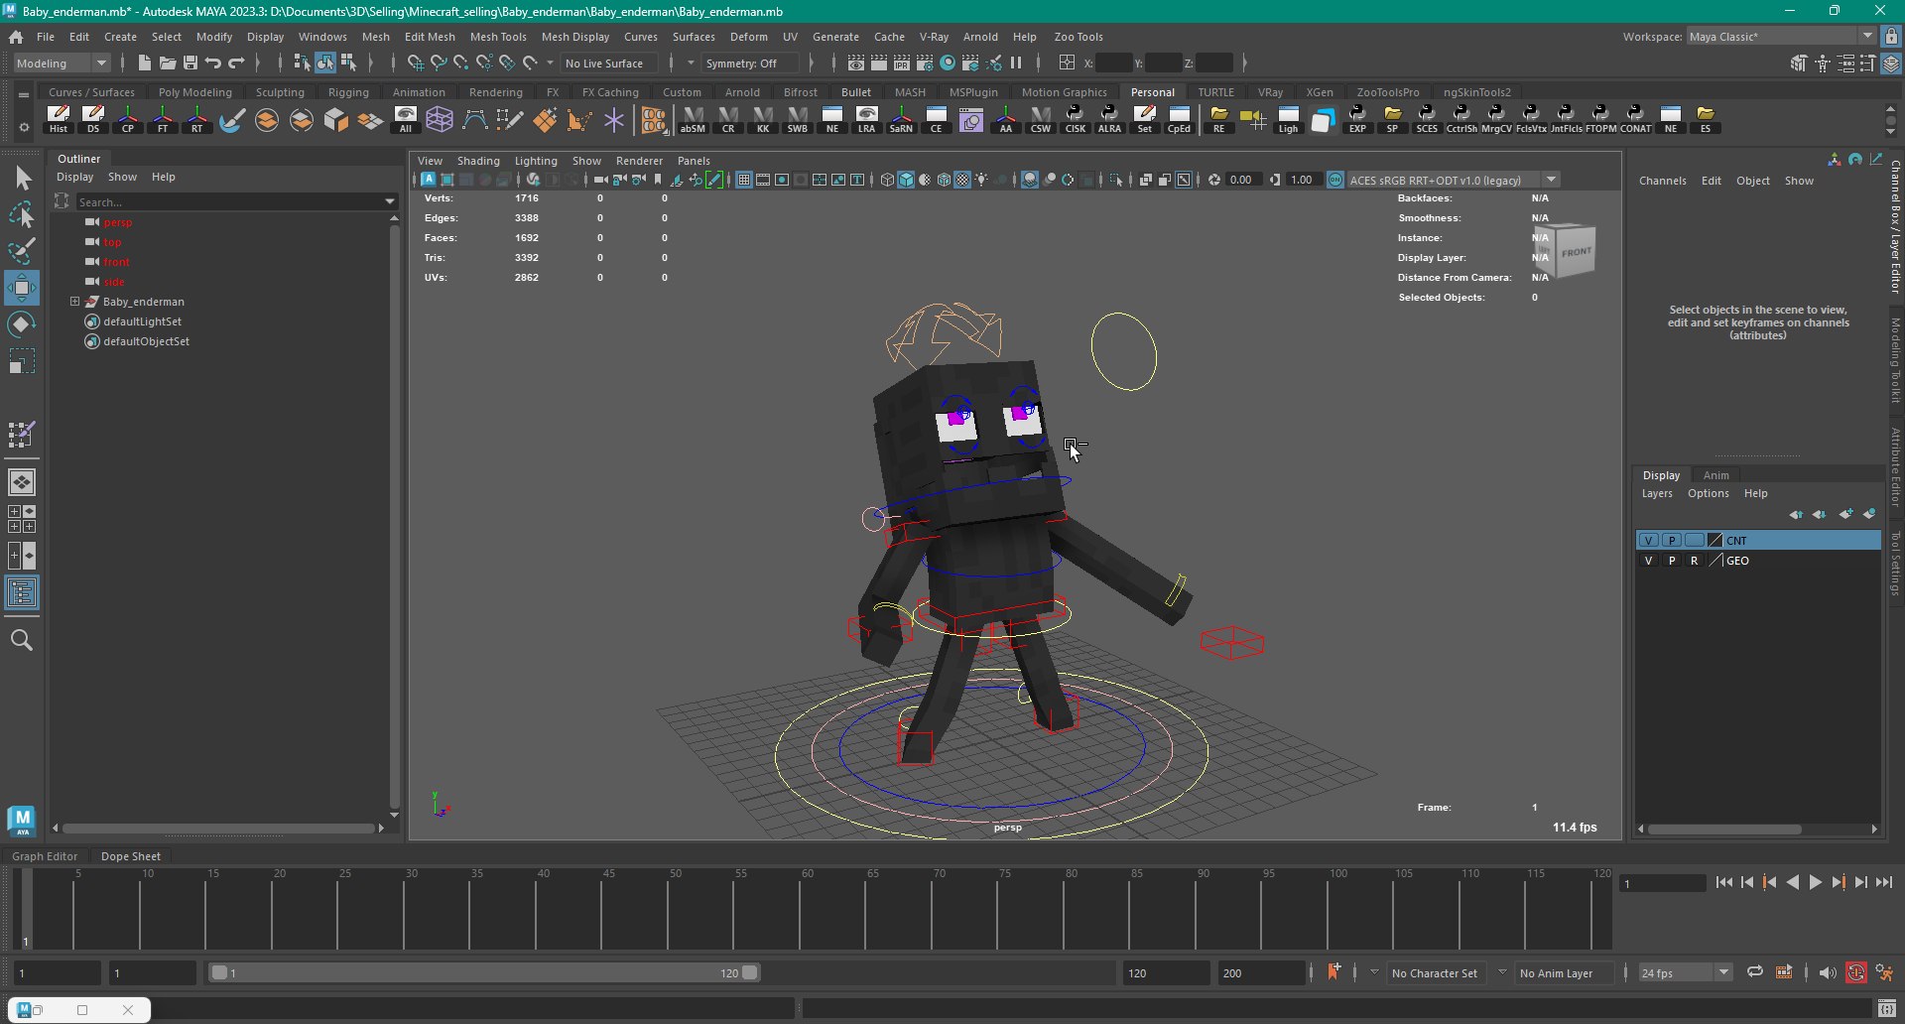
Task: Open the ACES sRGB view transform dropdown
Action: pos(1454,180)
